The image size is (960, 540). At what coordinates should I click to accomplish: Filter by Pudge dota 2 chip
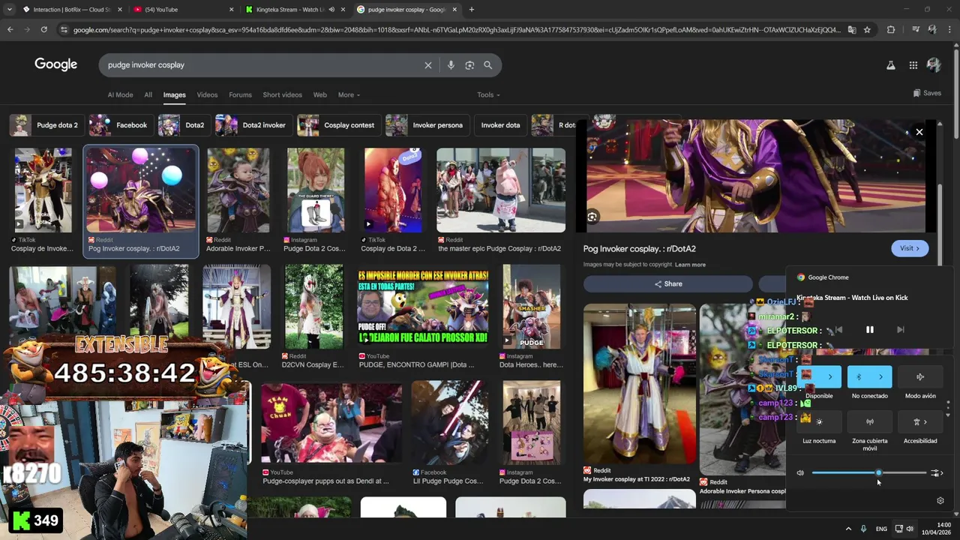(47, 125)
